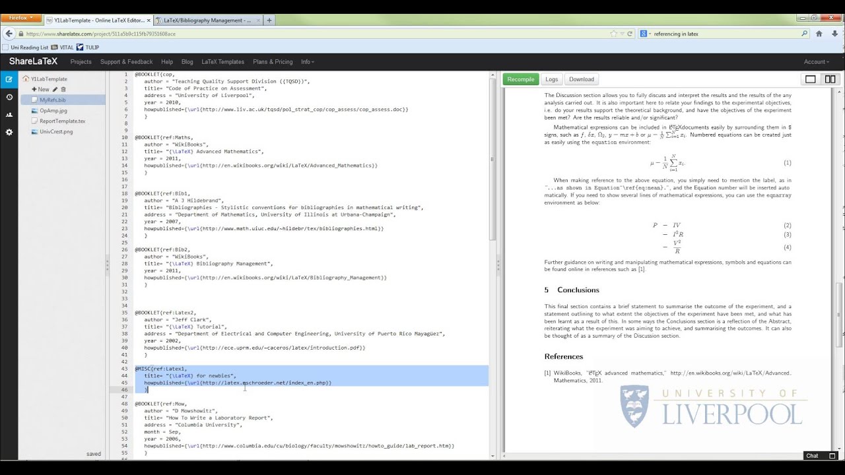
Task: Open the editor view in left sidebar
Action: pos(9,79)
